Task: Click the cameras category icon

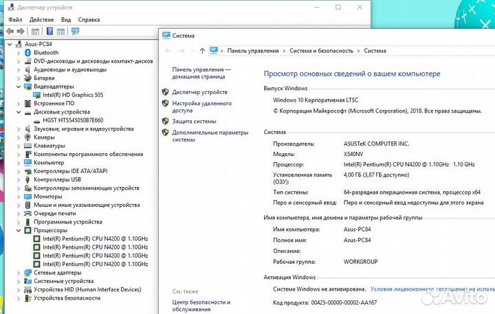Action: click(x=27, y=137)
